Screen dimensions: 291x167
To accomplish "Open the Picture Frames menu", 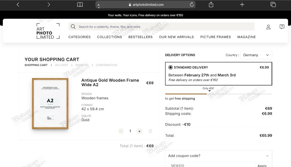I will [216, 37].
